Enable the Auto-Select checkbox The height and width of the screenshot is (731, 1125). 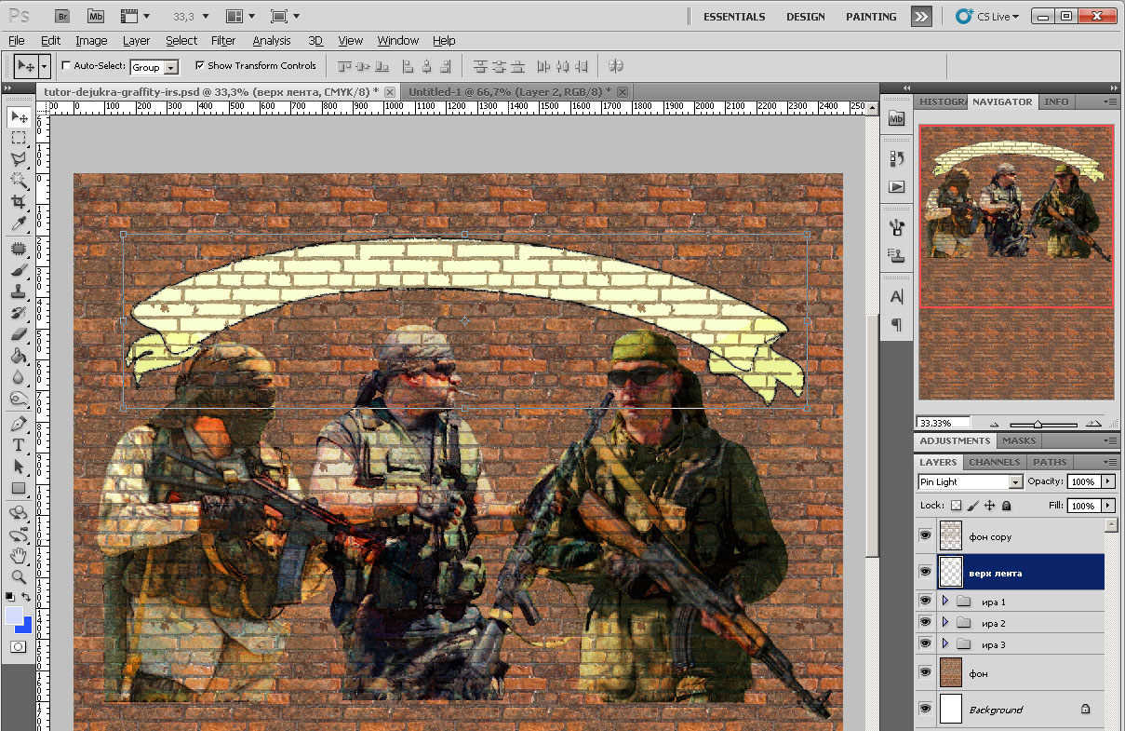66,66
